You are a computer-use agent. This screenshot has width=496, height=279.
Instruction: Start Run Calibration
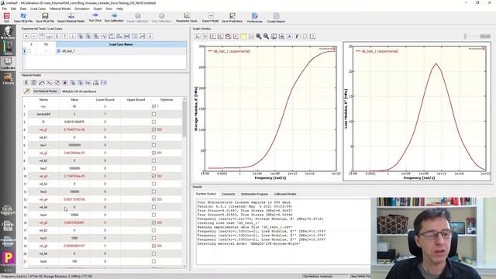(x=114, y=17)
